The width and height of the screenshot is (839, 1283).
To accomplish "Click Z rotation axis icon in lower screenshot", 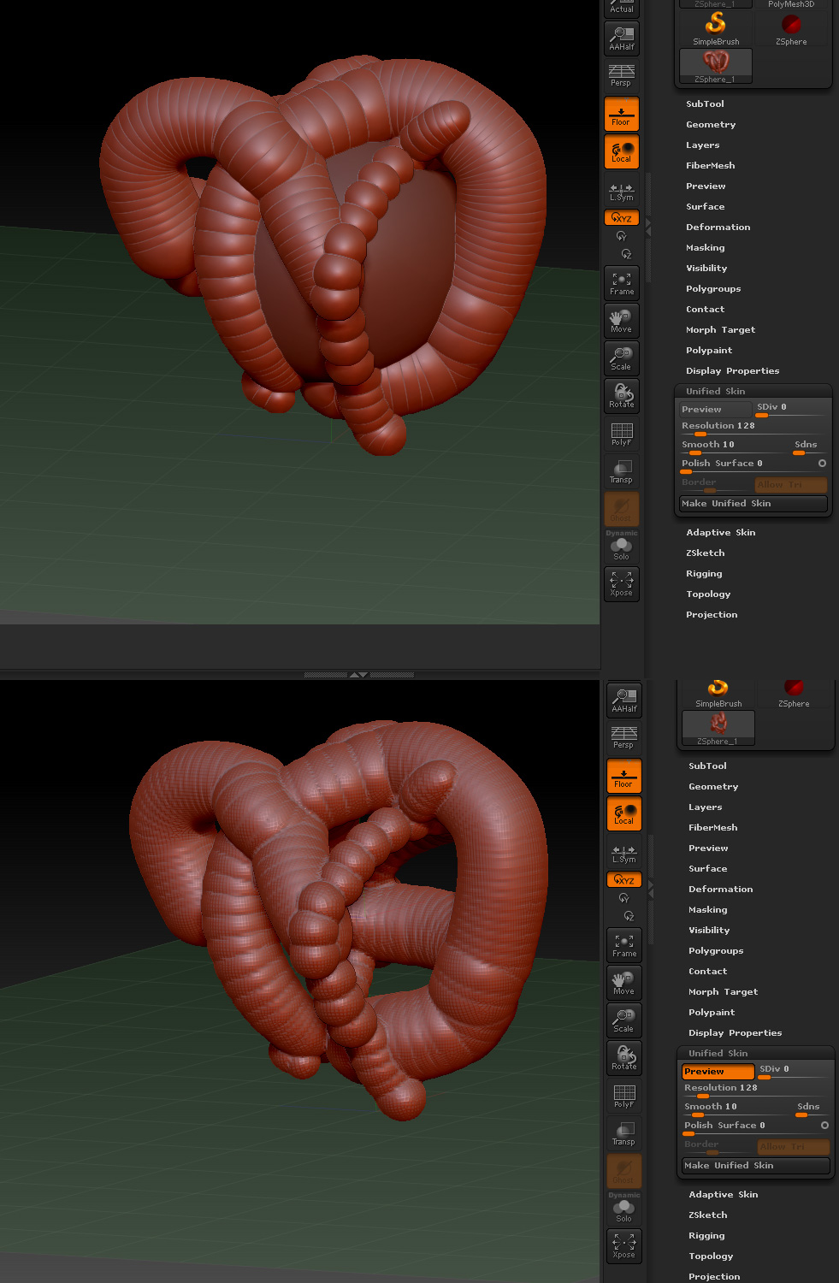I will tap(629, 916).
